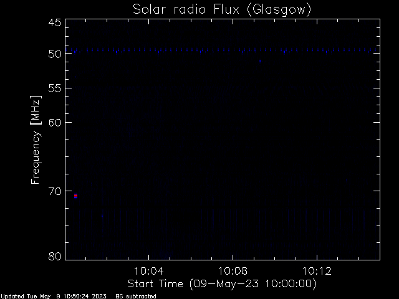Click the word Glasgow in the title
Screen dimensions: 399x299
coord(279,10)
